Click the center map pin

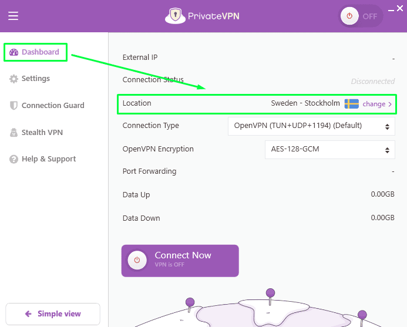[x=270, y=296]
